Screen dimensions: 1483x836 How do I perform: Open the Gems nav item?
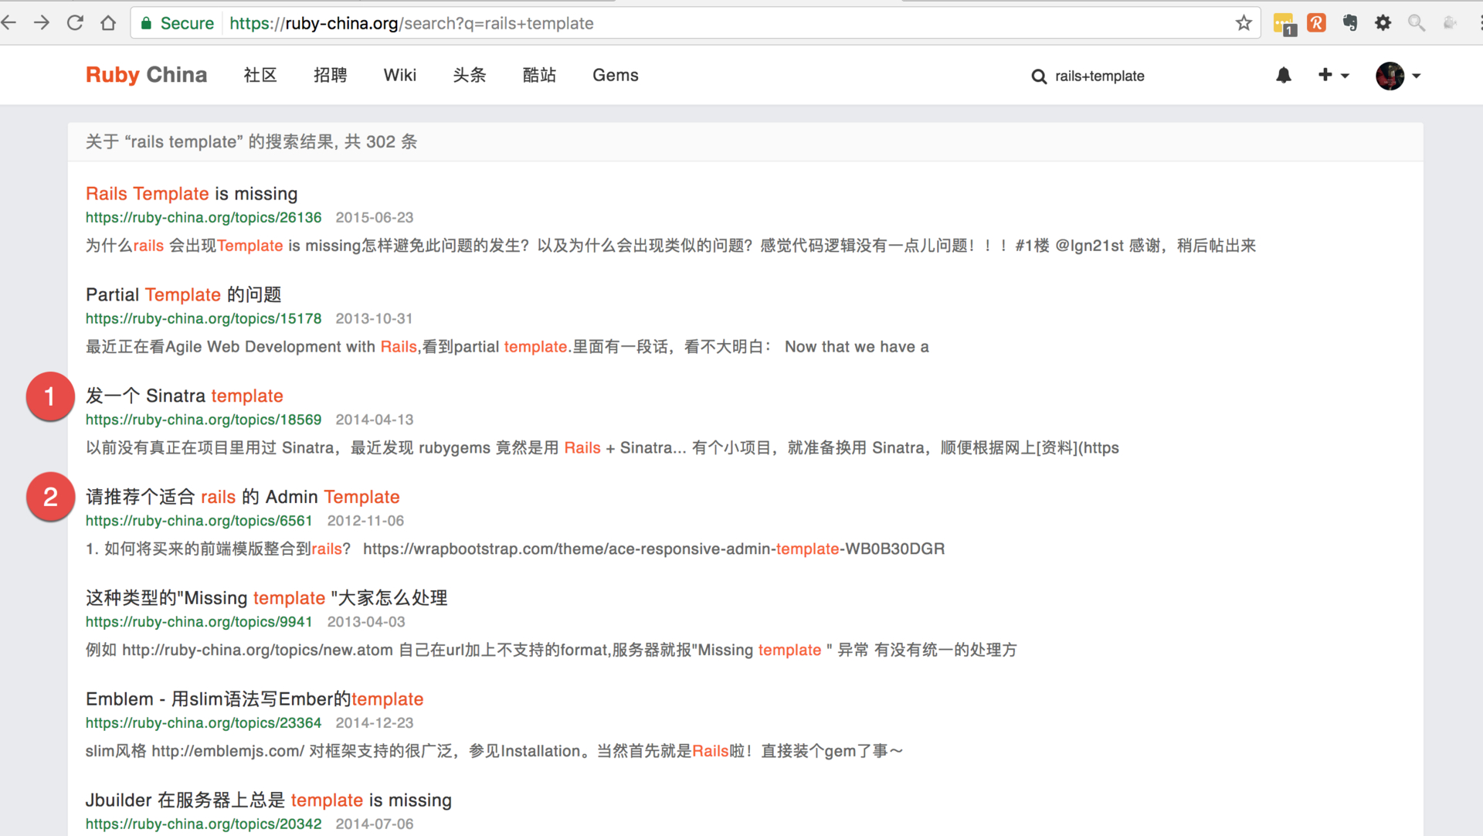[x=616, y=75]
